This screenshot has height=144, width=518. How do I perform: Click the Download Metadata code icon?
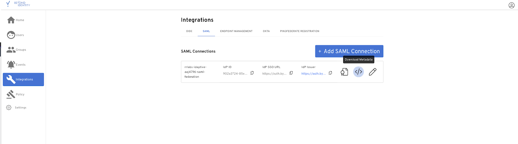[x=358, y=72]
